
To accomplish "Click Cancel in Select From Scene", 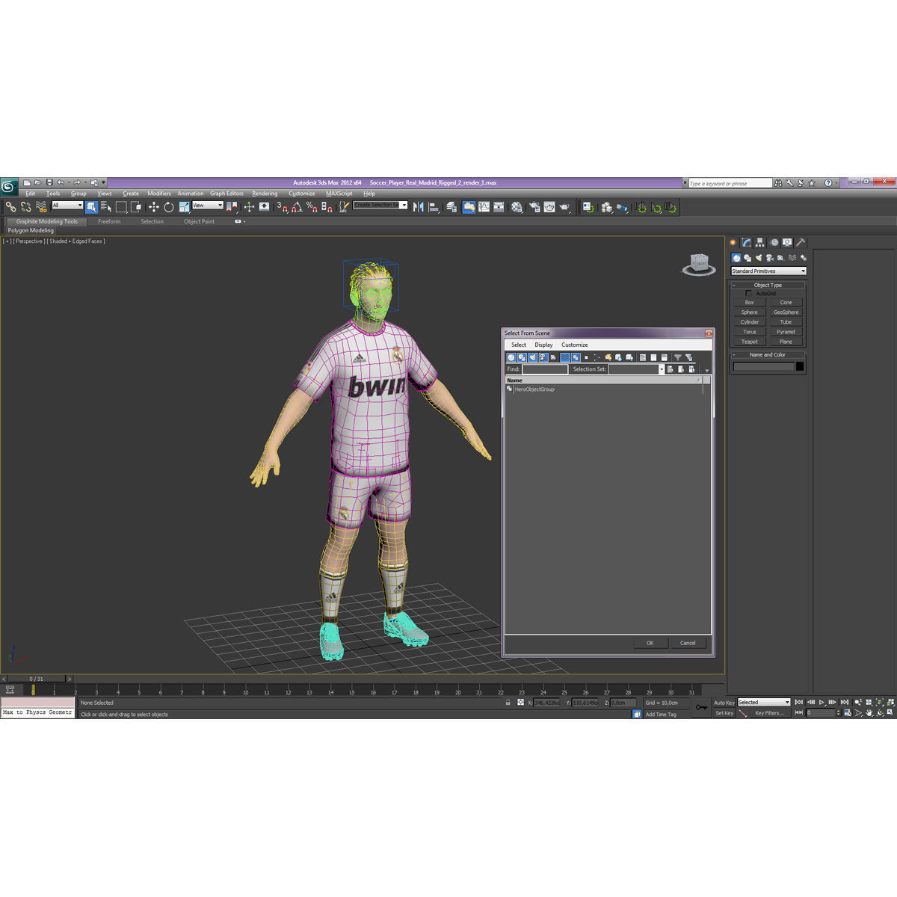I will click(x=688, y=643).
